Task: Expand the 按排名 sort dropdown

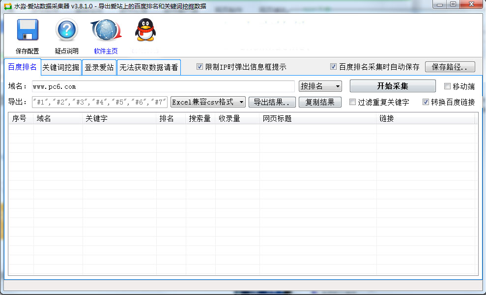Action: click(x=320, y=86)
